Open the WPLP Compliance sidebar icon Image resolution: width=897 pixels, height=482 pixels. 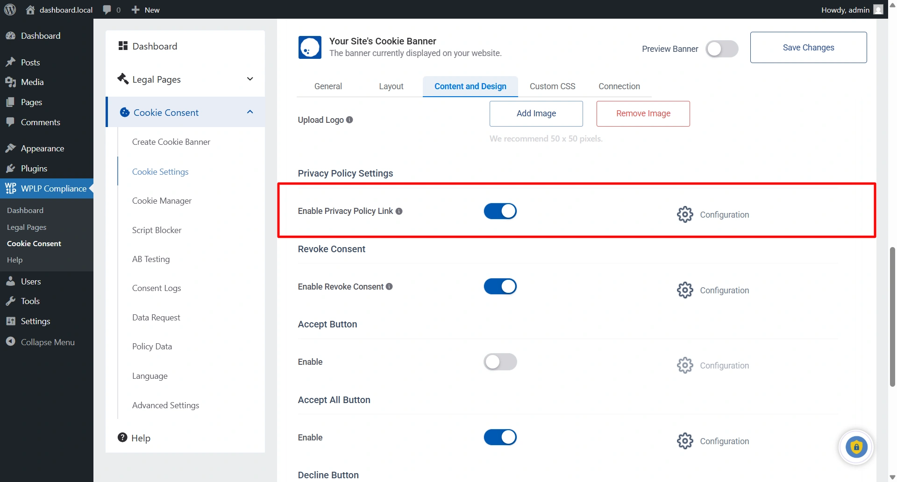pyautogui.click(x=11, y=188)
